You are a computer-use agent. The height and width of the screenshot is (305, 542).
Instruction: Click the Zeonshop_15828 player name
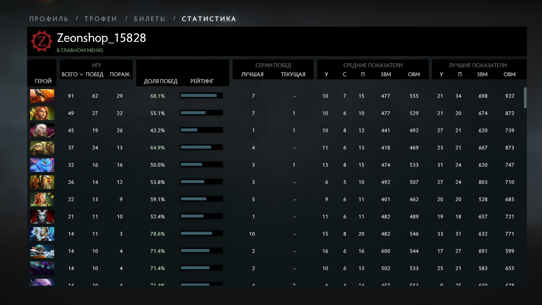(102, 38)
